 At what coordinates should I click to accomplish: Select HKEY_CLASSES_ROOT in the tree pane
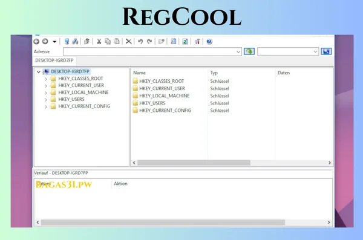click(80, 79)
